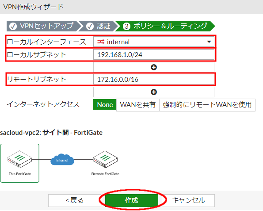Click the plus icon under remote subnet

[x=154, y=92]
